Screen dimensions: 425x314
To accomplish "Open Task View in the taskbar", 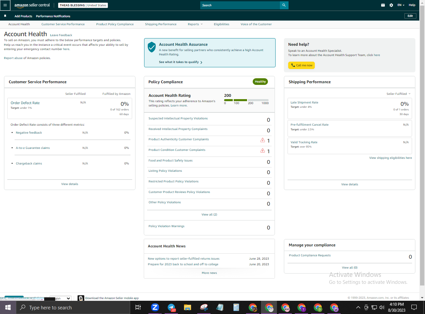I will [138, 307].
